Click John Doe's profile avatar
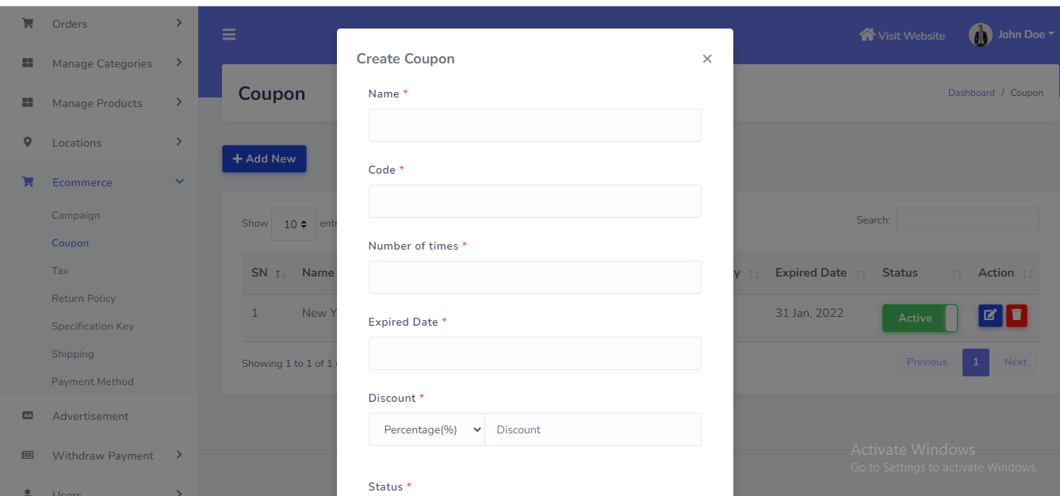This screenshot has height=496, width=1060. coord(981,35)
